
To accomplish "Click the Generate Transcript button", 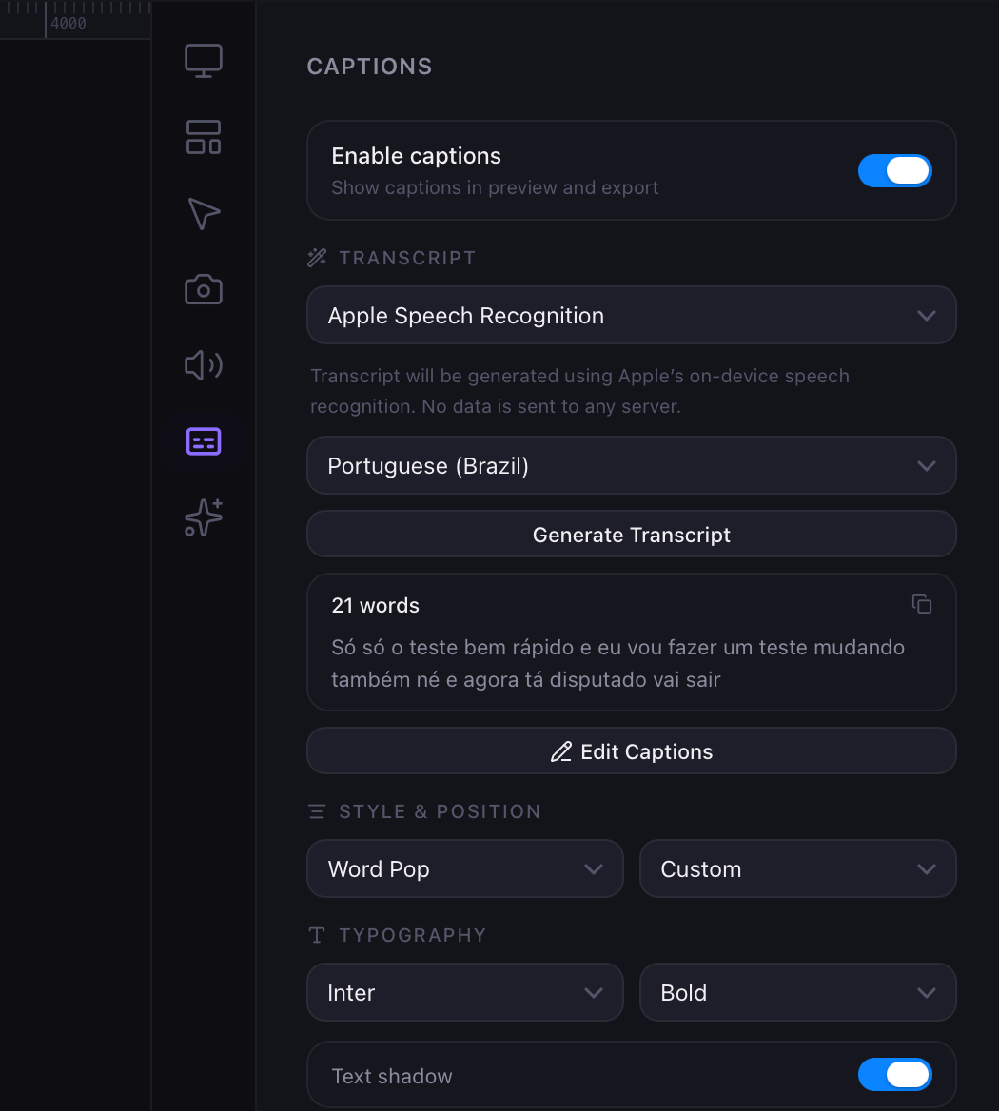I will coord(631,535).
